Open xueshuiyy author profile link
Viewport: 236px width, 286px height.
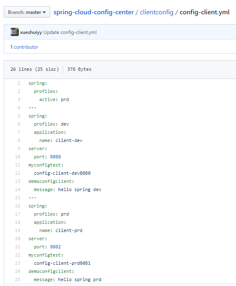31,32
